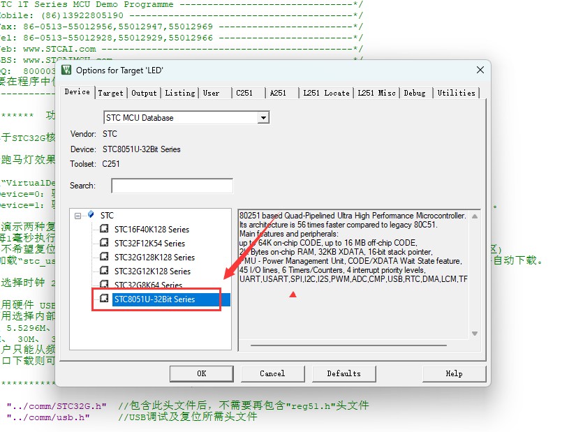
Task: Click the Fax number comment line in editor
Action: [x=180, y=27]
